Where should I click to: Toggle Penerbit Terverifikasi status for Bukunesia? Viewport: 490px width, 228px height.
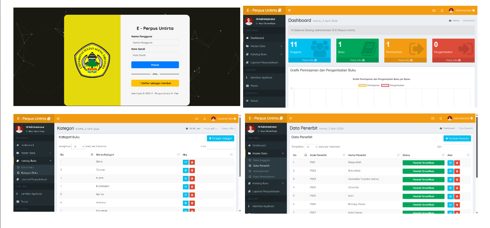click(x=423, y=171)
